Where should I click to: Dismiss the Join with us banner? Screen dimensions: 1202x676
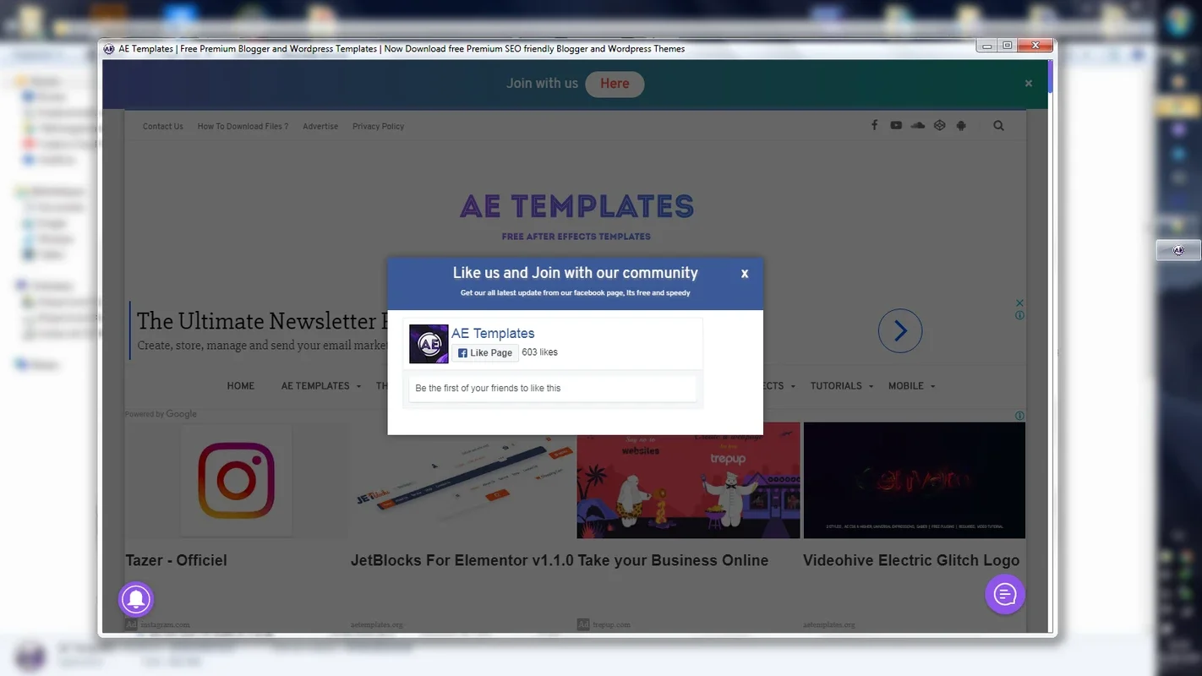tap(1029, 84)
